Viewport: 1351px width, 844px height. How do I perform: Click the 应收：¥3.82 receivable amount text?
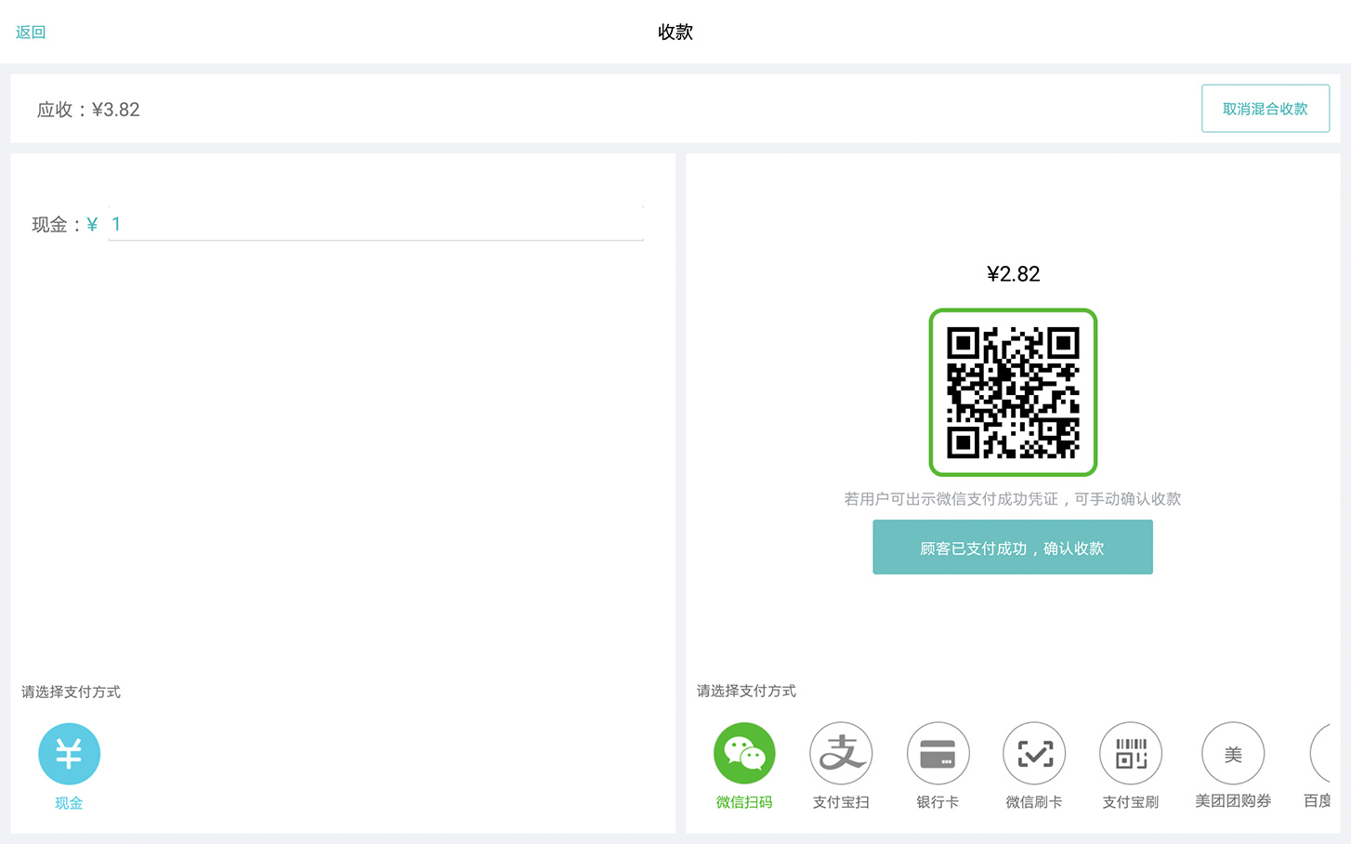pos(88,110)
